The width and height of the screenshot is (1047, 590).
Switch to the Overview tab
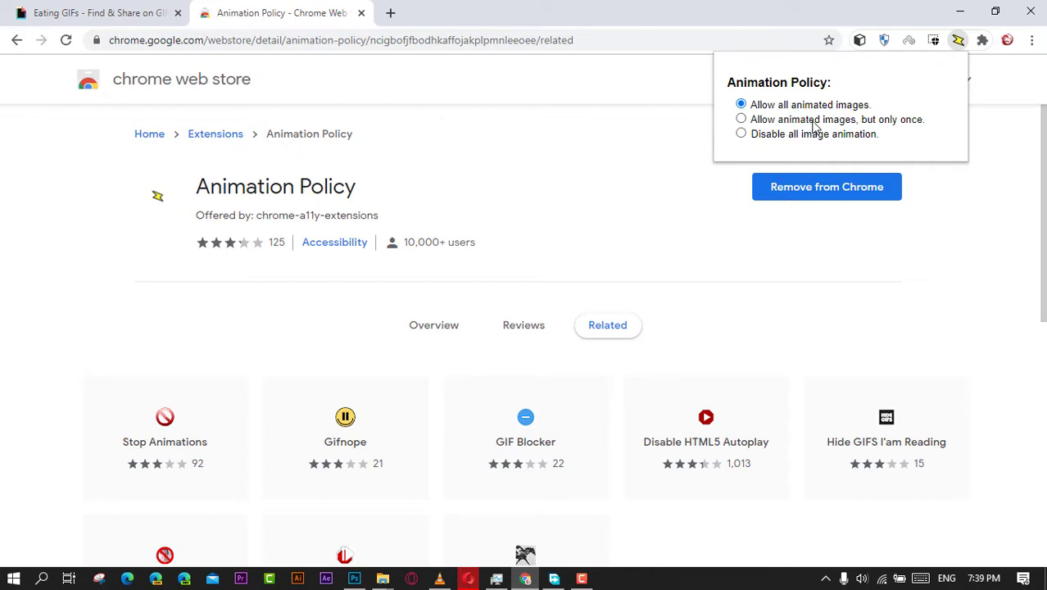click(x=433, y=325)
